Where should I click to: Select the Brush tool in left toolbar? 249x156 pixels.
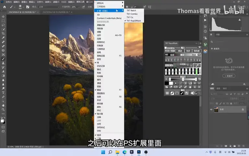point(3,59)
